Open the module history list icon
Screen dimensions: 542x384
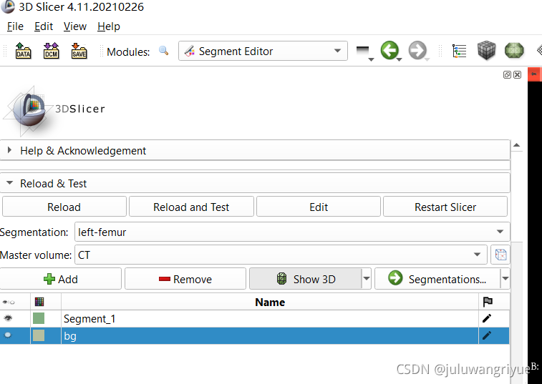[x=364, y=52]
